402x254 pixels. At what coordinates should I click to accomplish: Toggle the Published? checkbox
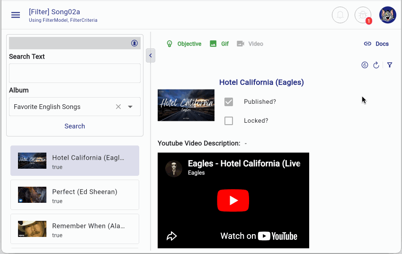[229, 102]
